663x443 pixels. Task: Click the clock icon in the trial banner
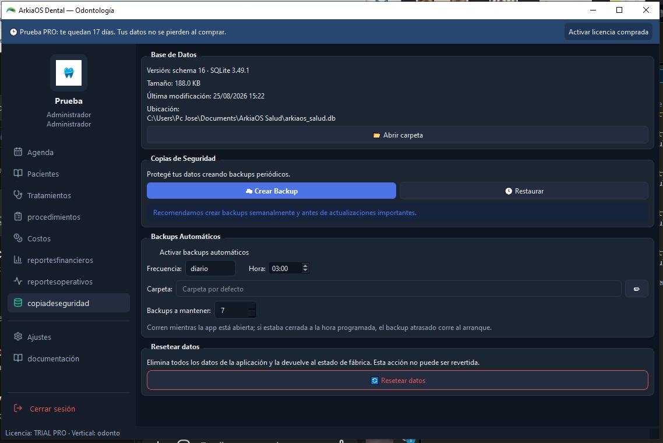point(13,32)
